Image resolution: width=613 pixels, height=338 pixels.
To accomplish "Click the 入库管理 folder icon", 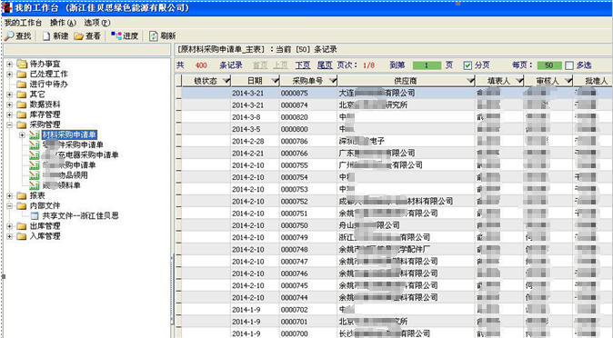I will pyautogui.click(x=22, y=236).
